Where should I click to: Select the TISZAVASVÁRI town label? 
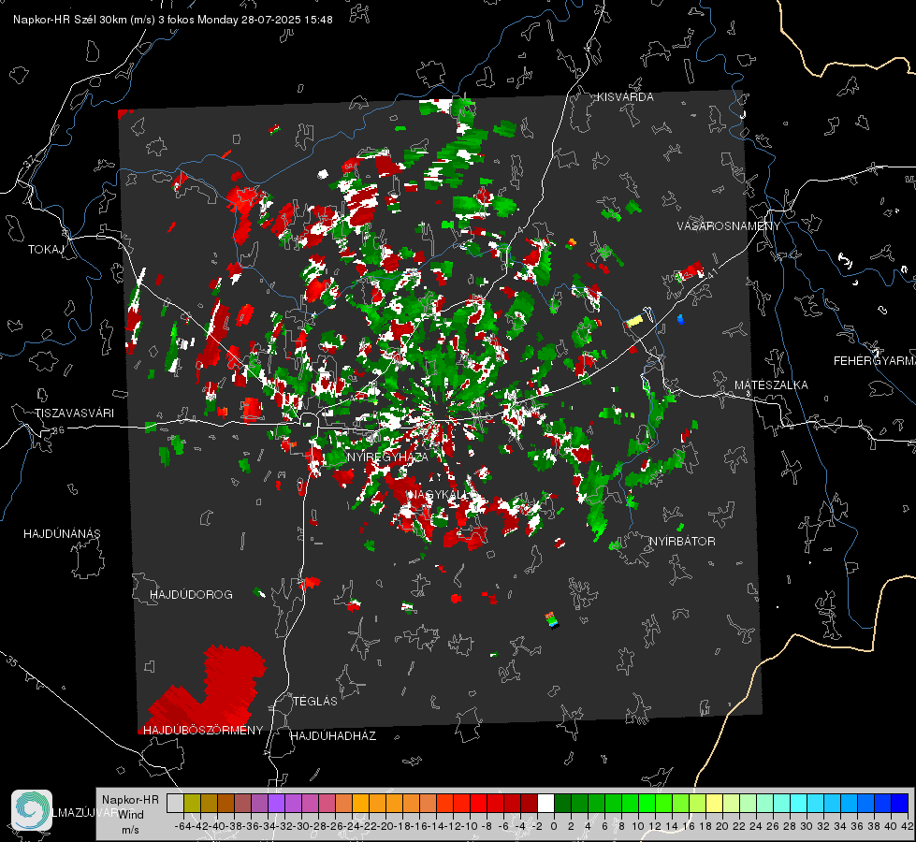[x=74, y=414]
